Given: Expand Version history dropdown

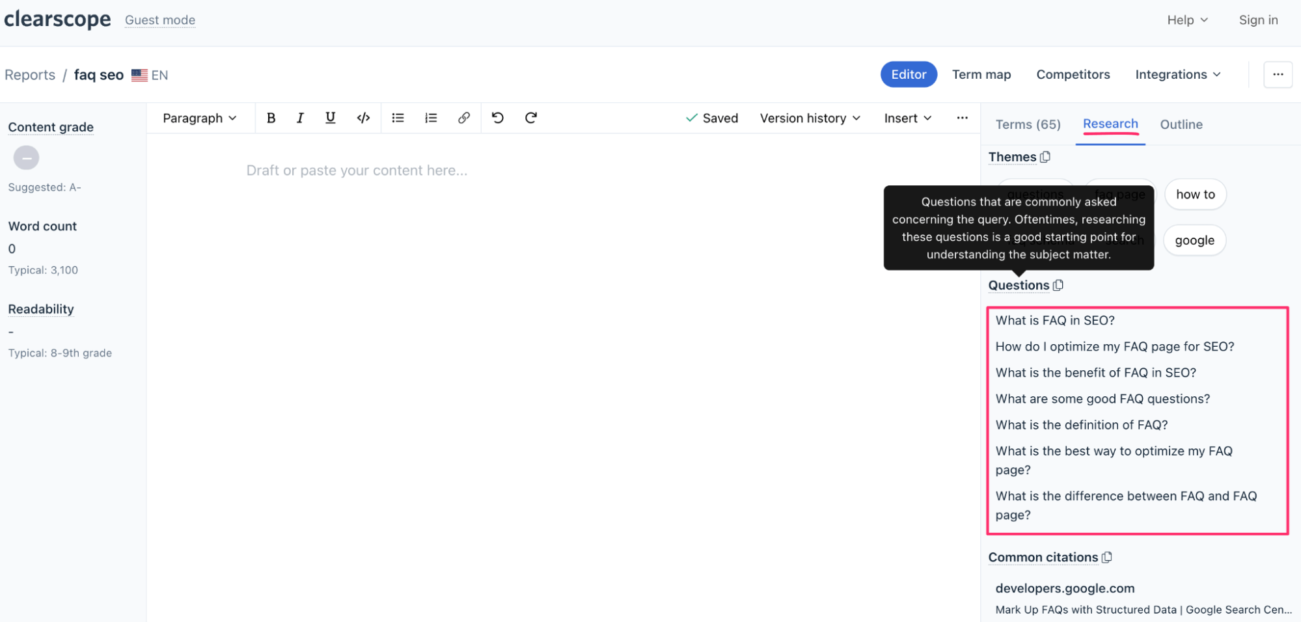Looking at the screenshot, I should point(810,118).
